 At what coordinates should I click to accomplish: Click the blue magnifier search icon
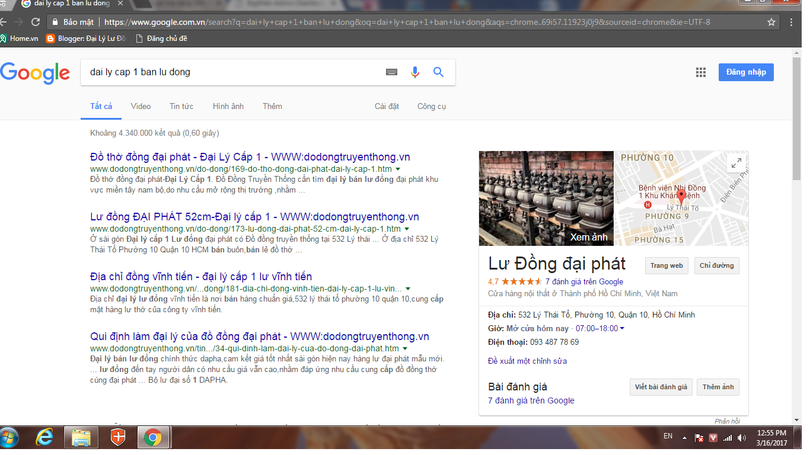438,72
